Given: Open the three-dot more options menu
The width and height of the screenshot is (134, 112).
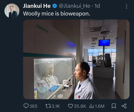Looking at the screenshot, I should 126,7.
